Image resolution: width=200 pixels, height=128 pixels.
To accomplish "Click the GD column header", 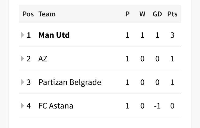I will [x=157, y=14].
